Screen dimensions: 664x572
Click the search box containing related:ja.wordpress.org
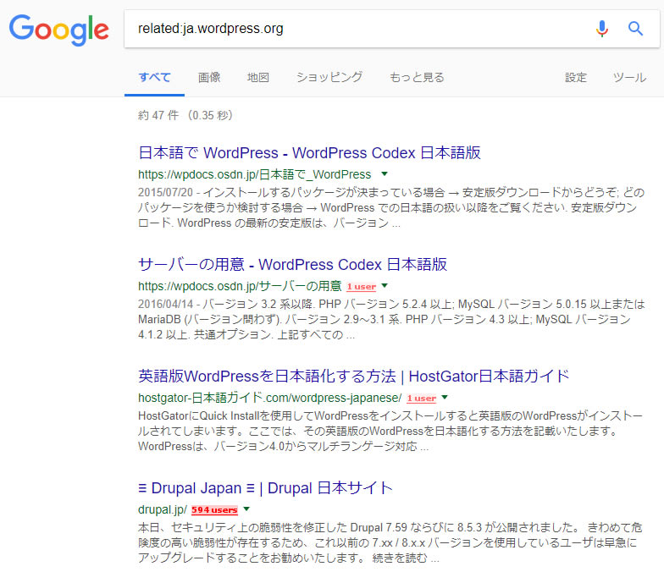click(356, 29)
